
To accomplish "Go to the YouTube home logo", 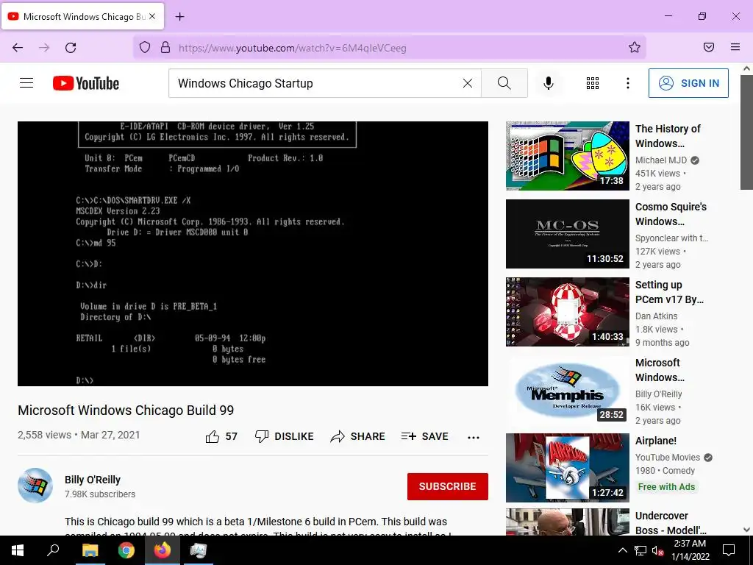I will pos(86,83).
